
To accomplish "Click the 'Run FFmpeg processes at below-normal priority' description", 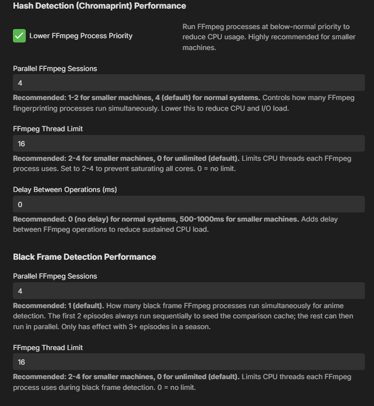I will coord(269,37).
